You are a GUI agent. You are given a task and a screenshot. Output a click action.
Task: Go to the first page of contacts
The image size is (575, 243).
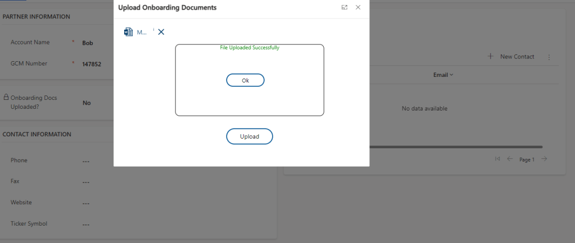pos(497,159)
